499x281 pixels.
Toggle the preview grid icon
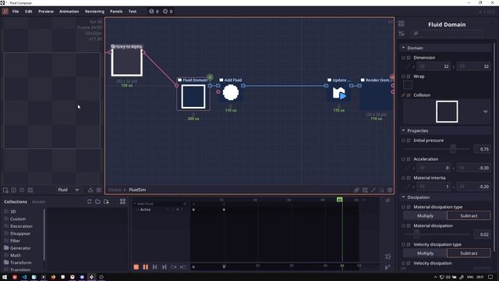pyautogui.click(x=99, y=190)
